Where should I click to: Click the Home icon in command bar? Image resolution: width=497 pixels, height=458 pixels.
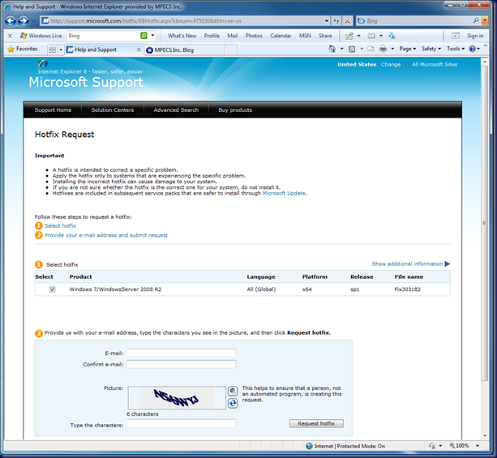(332, 49)
